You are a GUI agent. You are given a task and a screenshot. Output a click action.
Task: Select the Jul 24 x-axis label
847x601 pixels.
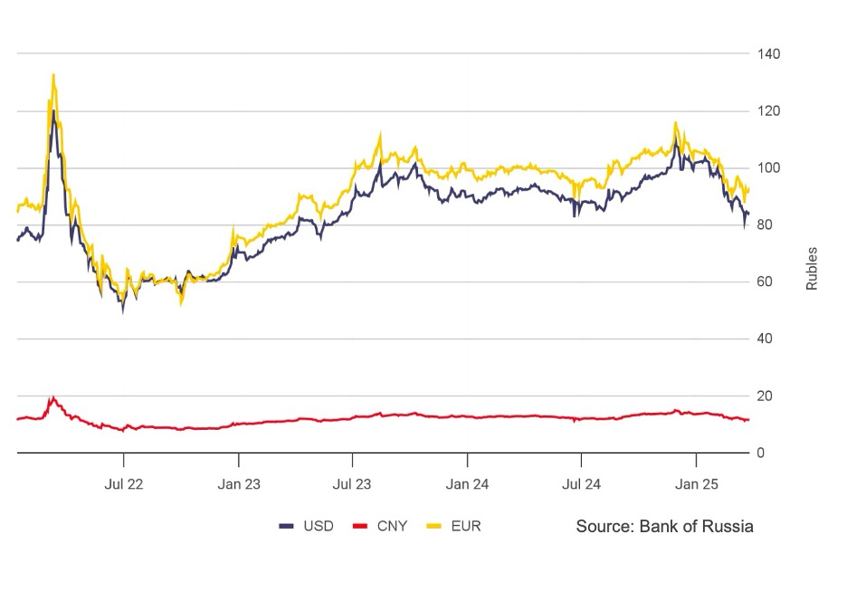pyautogui.click(x=582, y=484)
